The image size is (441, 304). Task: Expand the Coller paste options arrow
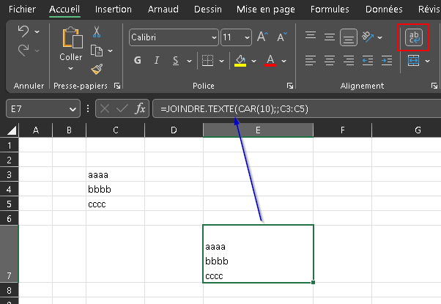pyautogui.click(x=70, y=68)
